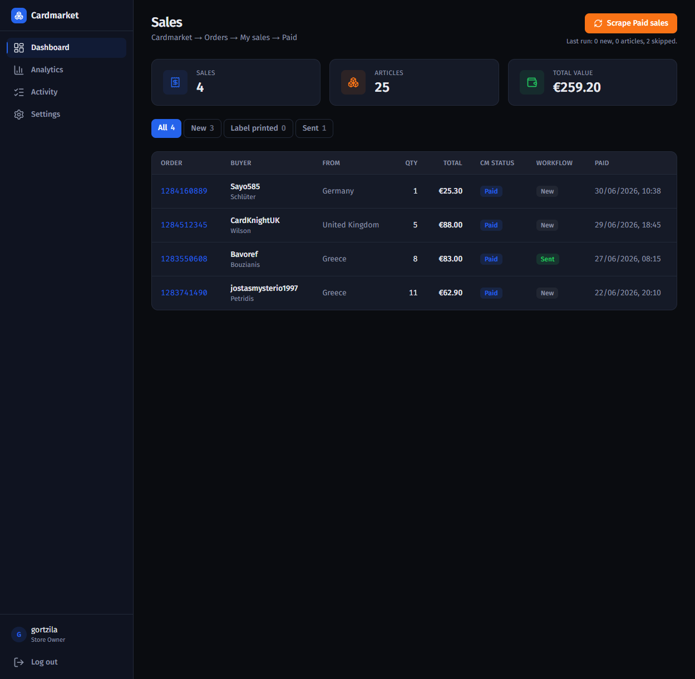Click the Settings gear icon
The width and height of the screenshot is (695, 679).
click(x=19, y=115)
